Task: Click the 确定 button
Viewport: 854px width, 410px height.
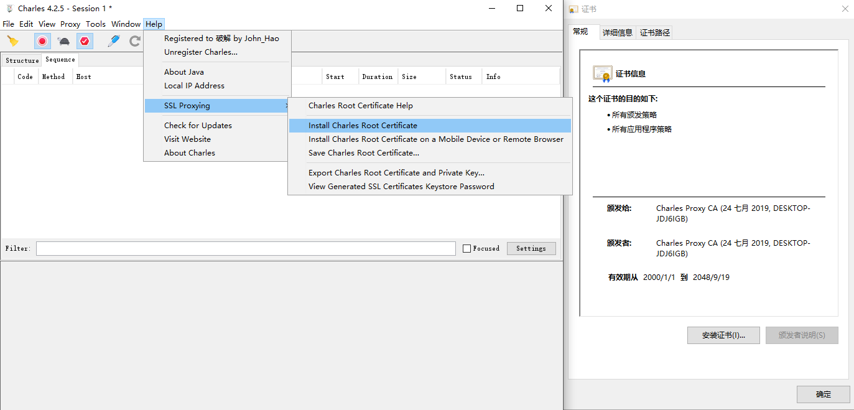Action: point(824,394)
